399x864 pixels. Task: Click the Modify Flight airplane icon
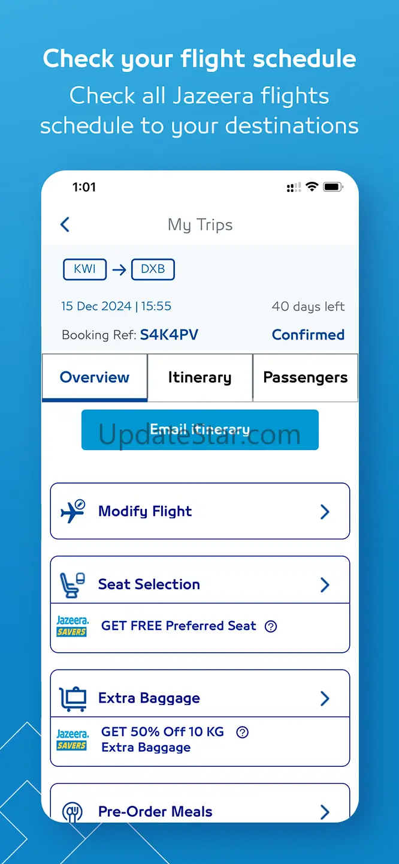point(73,511)
